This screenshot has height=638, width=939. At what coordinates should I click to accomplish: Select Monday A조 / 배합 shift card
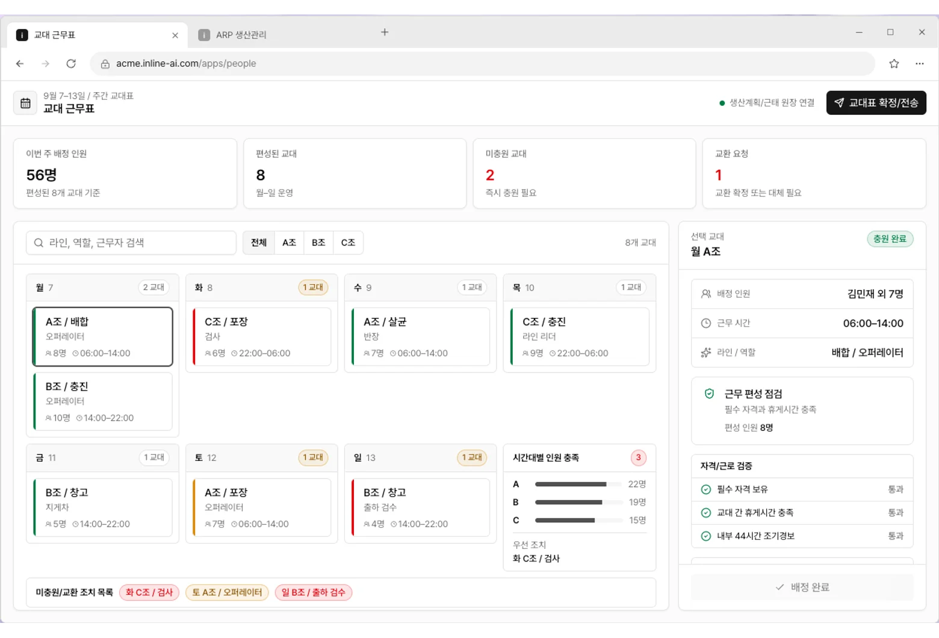point(102,336)
